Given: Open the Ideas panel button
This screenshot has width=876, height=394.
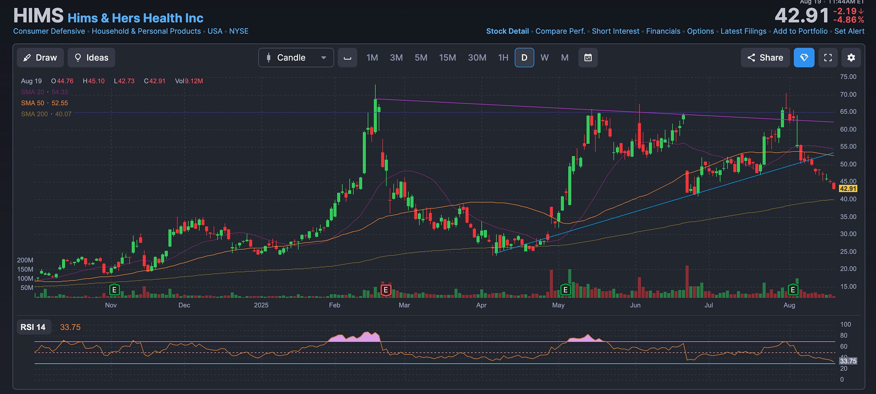Looking at the screenshot, I should point(91,58).
